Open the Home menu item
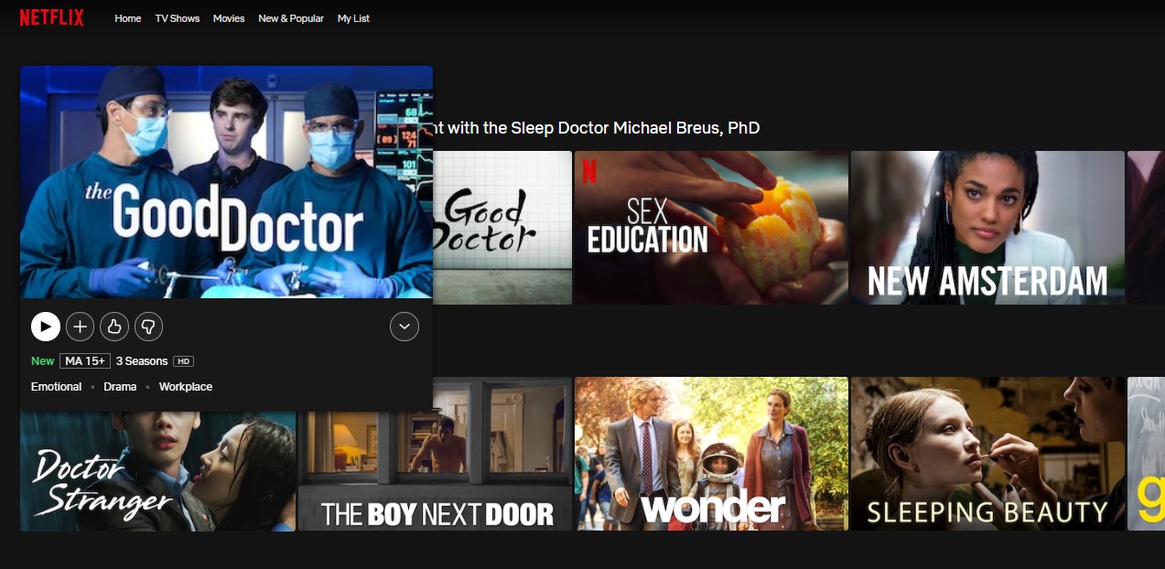This screenshot has width=1165, height=569. (x=128, y=18)
